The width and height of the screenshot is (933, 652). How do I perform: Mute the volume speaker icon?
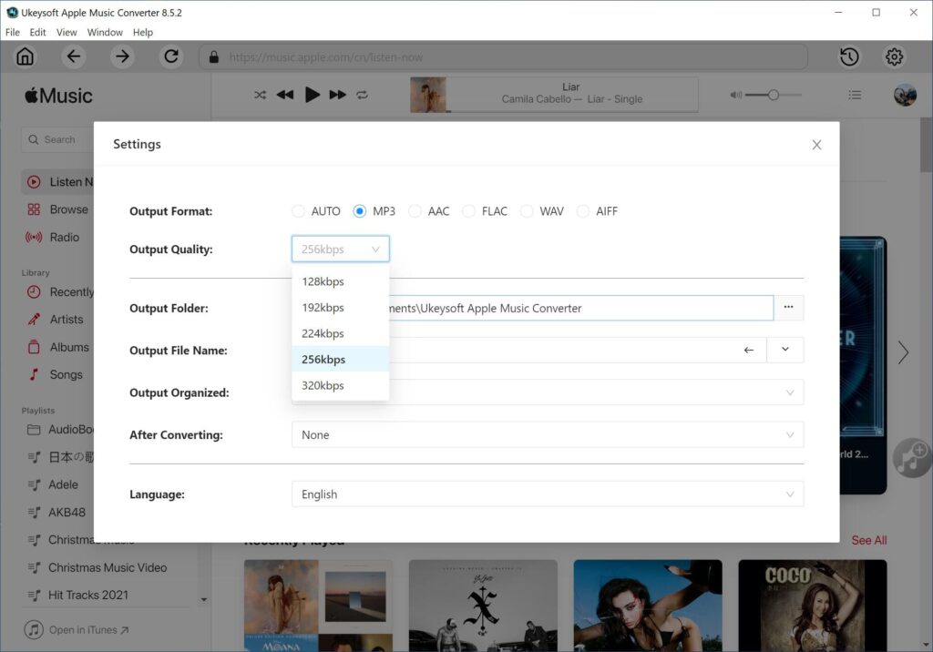pyautogui.click(x=736, y=95)
